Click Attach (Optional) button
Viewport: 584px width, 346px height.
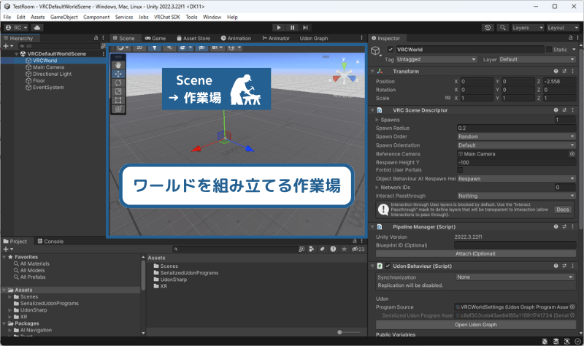[476, 253]
